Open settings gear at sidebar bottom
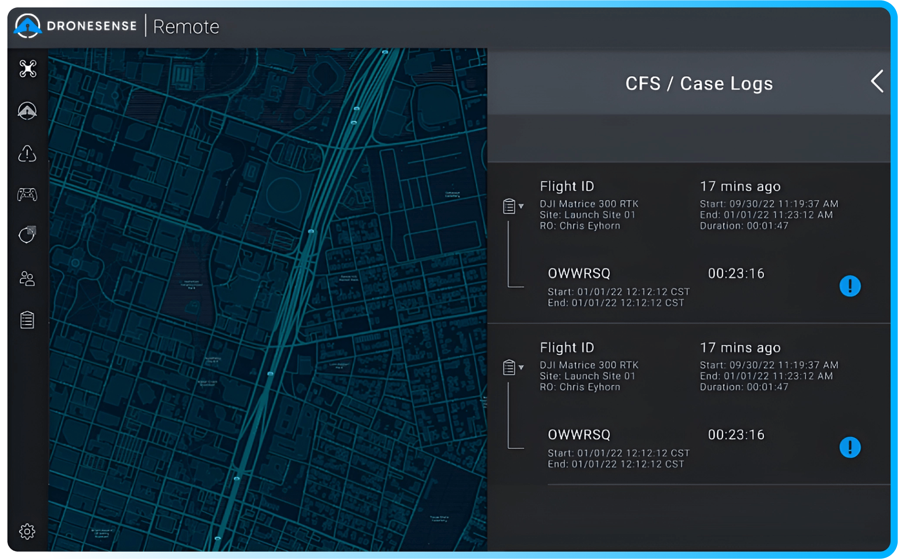Viewport: 898px width, 559px height. [27, 531]
